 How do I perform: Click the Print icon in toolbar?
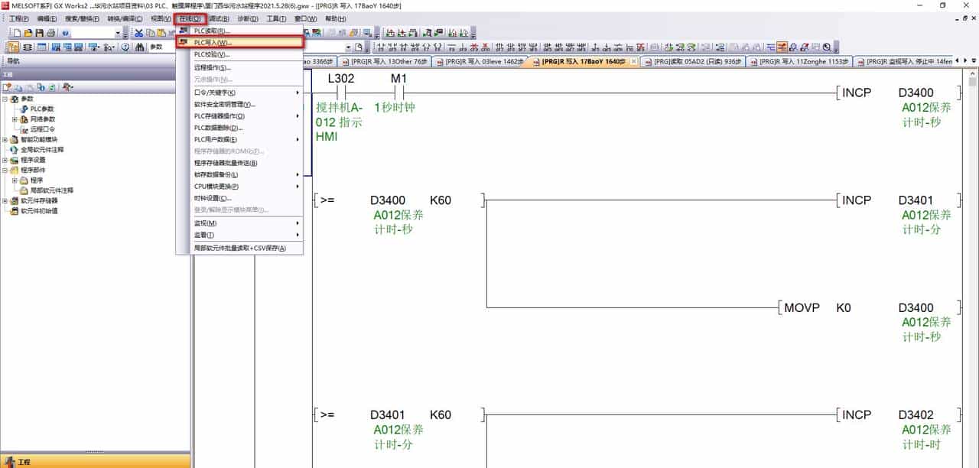[x=50, y=33]
